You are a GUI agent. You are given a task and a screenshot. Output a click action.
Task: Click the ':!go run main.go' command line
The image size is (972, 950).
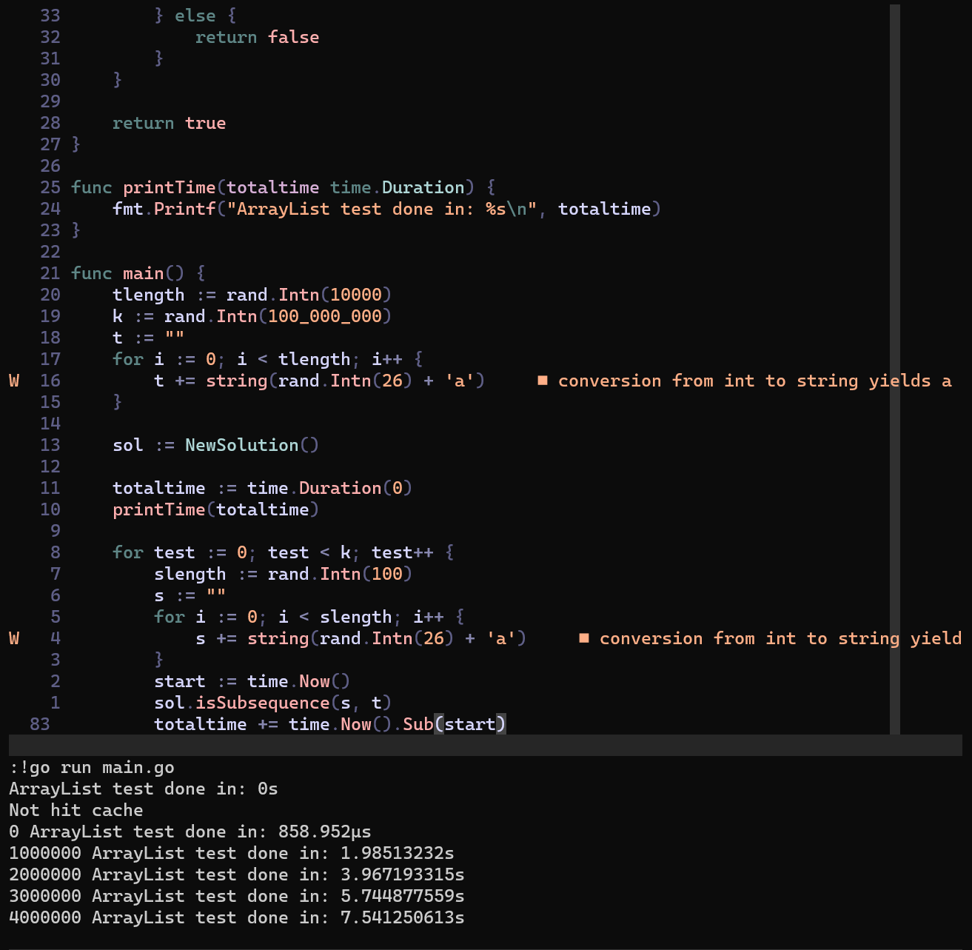pyautogui.click(x=92, y=768)
